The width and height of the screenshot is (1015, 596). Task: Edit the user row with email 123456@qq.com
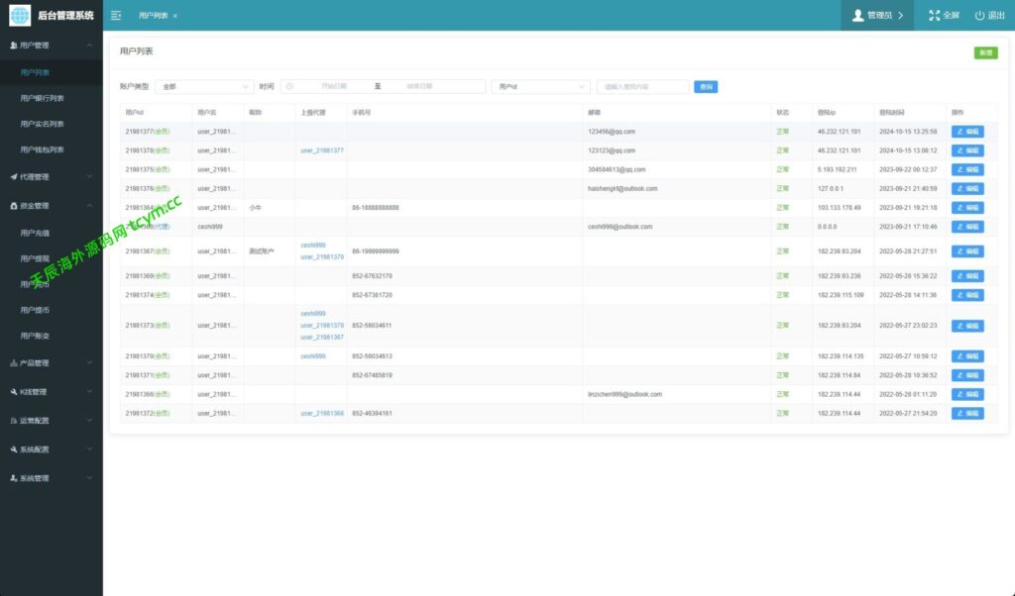click(x=967, y=132)
